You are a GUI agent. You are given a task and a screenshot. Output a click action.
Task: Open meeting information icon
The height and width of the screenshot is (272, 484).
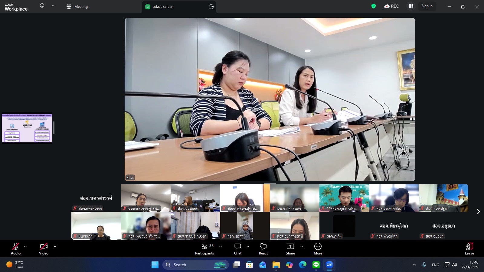click(x=42, y=6)
